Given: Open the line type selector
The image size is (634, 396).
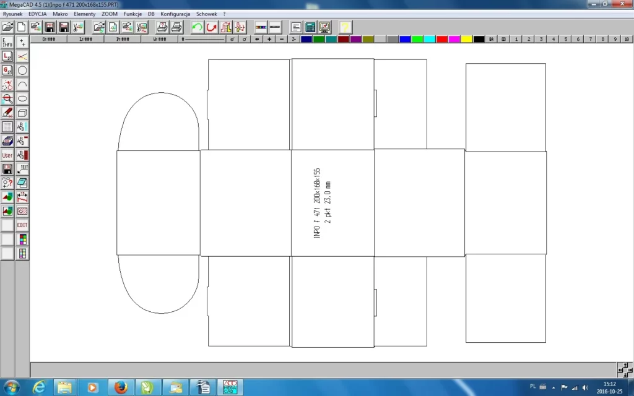Looking at the screenshot, I should click(x=203, y=39).
